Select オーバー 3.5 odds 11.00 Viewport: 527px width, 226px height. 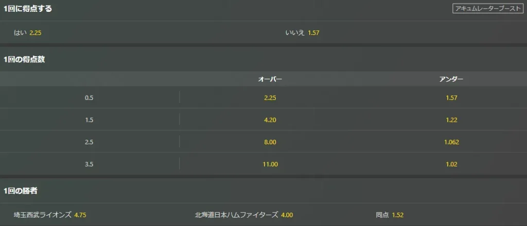[270, 164]
